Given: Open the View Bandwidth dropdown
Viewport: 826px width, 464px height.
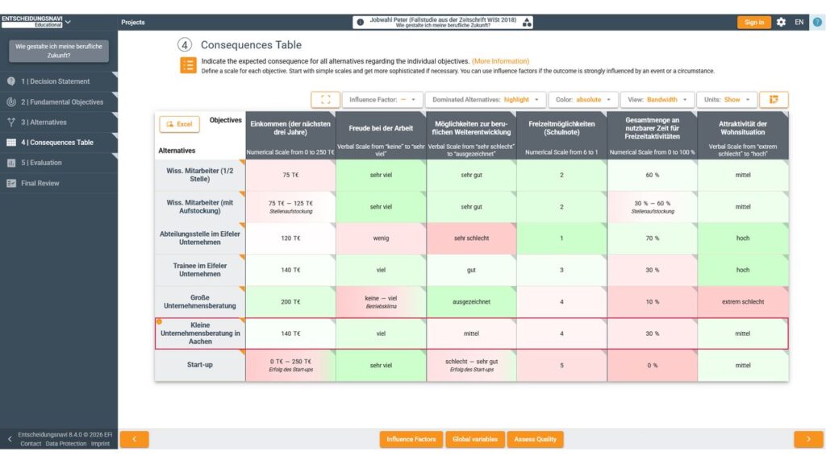Looking at the screenshot, I should point(657,99).
